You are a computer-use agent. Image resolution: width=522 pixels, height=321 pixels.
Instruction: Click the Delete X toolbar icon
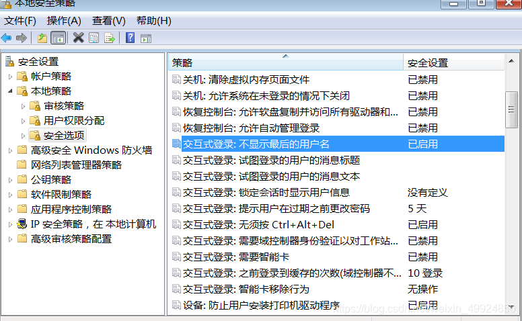[x=78, y=38]
